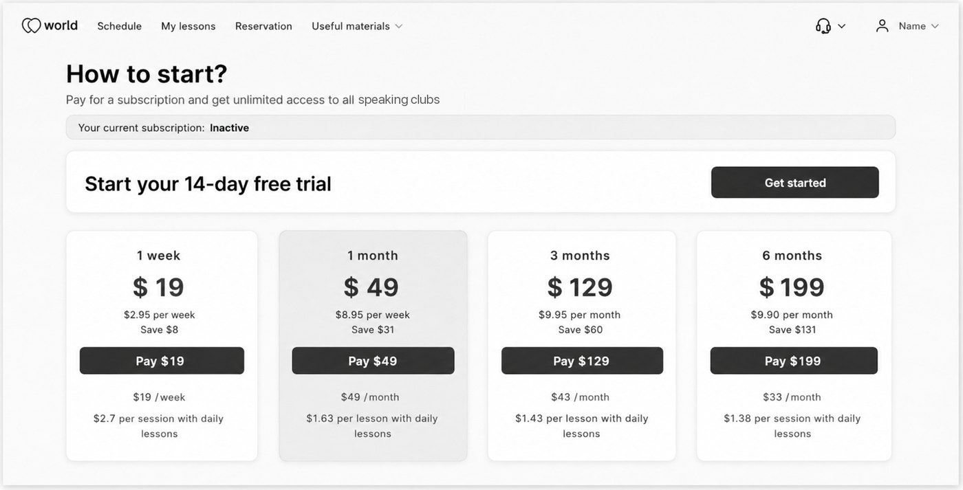Click the large $ 19 price

click(x=159, y=287)
